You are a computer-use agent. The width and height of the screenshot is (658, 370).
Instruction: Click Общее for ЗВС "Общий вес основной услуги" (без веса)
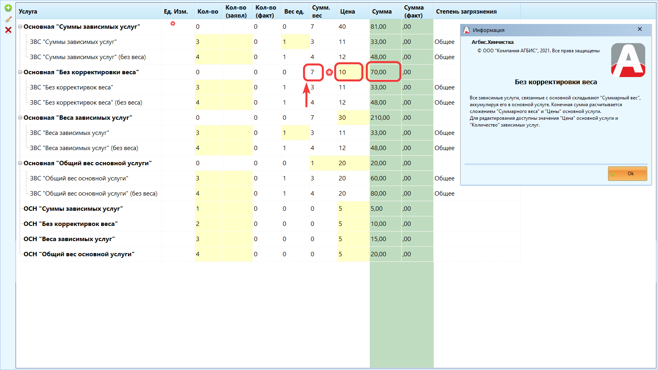(445, 194)
